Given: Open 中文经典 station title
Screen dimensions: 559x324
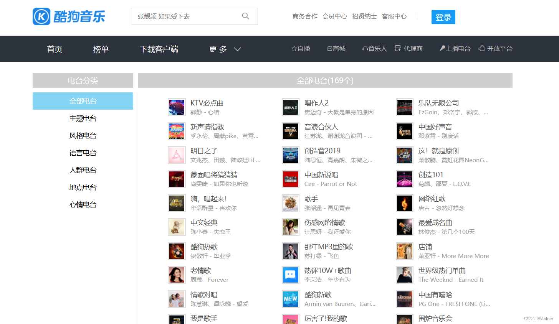Looking at the screenshot, I should (x=204, y=222).
